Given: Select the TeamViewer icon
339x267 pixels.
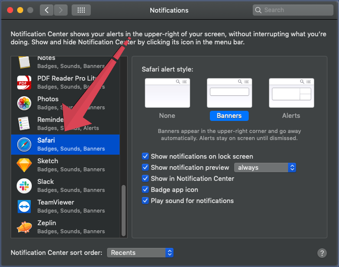Looking at the screenshot, I should pos(24,207).
